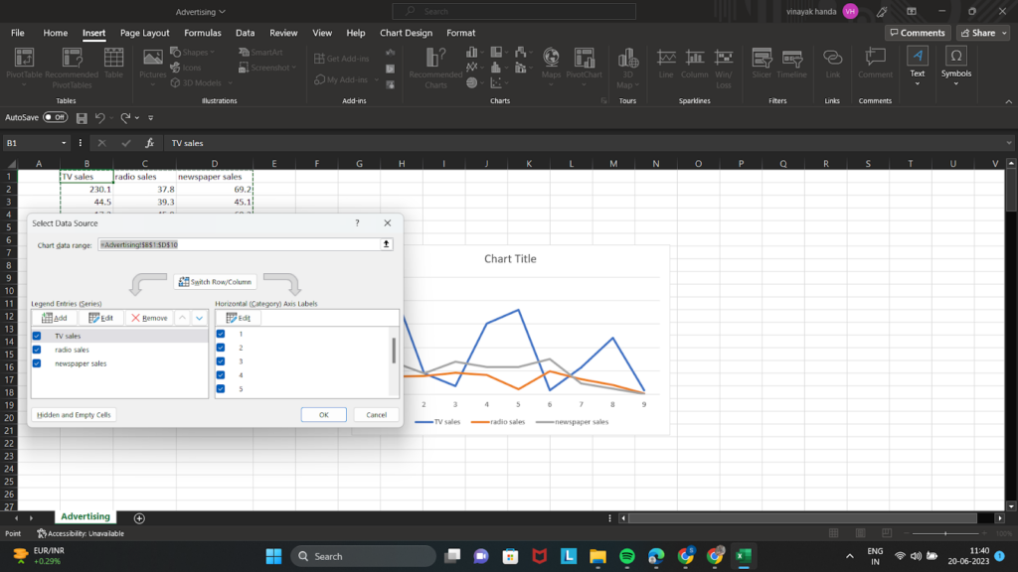Click the help question mark in the dialog
Screen dimensions: 1018x572
click(x=357, y=223)
